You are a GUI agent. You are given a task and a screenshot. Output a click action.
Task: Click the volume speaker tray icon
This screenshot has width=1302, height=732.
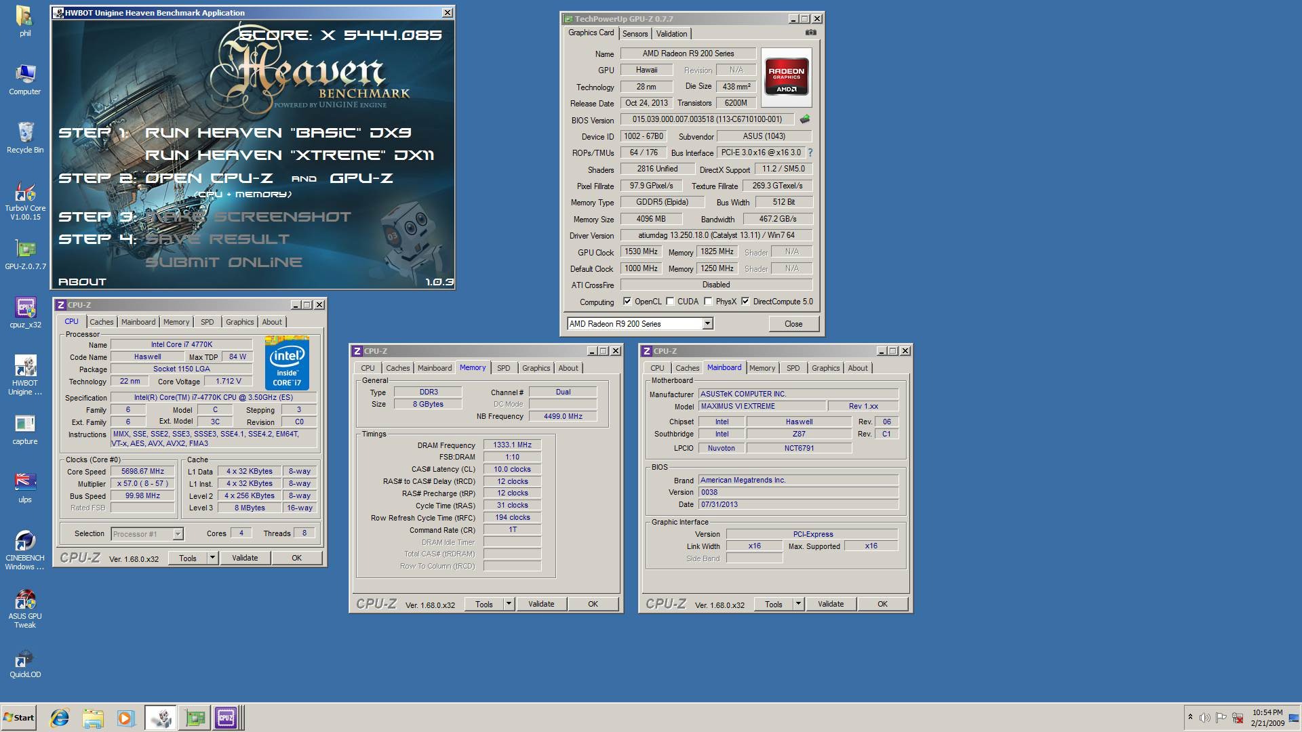(x=1204, y=718)
